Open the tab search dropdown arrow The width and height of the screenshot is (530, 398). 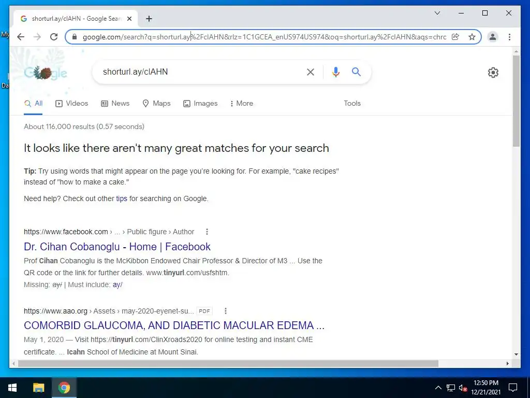click(437, 13)
